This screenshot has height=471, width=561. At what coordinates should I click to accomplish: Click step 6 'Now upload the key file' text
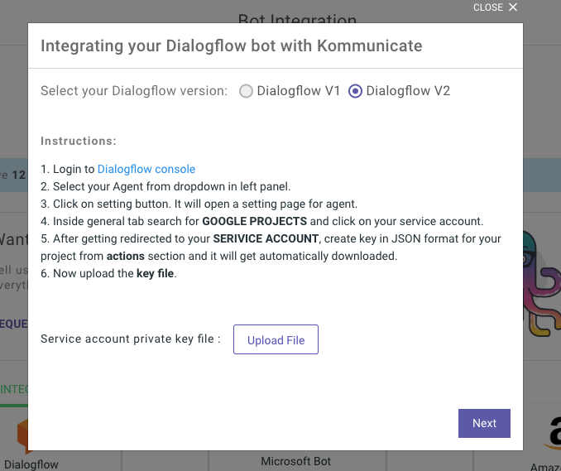[x=108, y=273]
